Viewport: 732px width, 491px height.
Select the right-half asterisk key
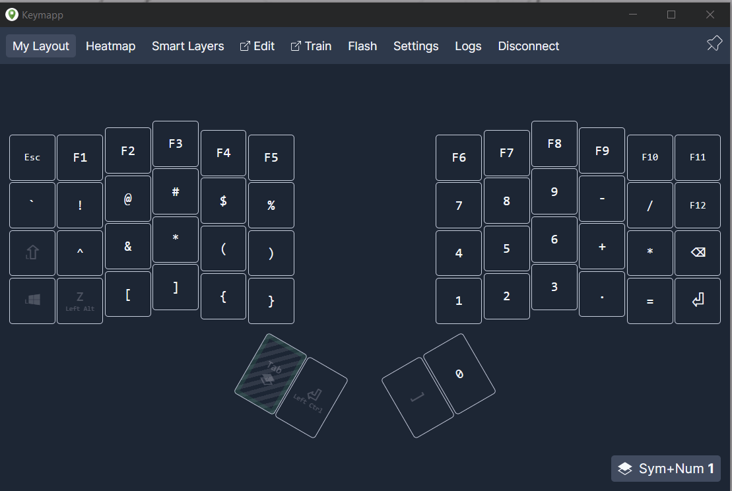(x=650, y=253)
